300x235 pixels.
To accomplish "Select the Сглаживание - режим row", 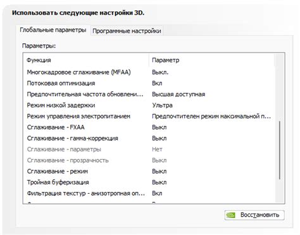I will 149,171.
